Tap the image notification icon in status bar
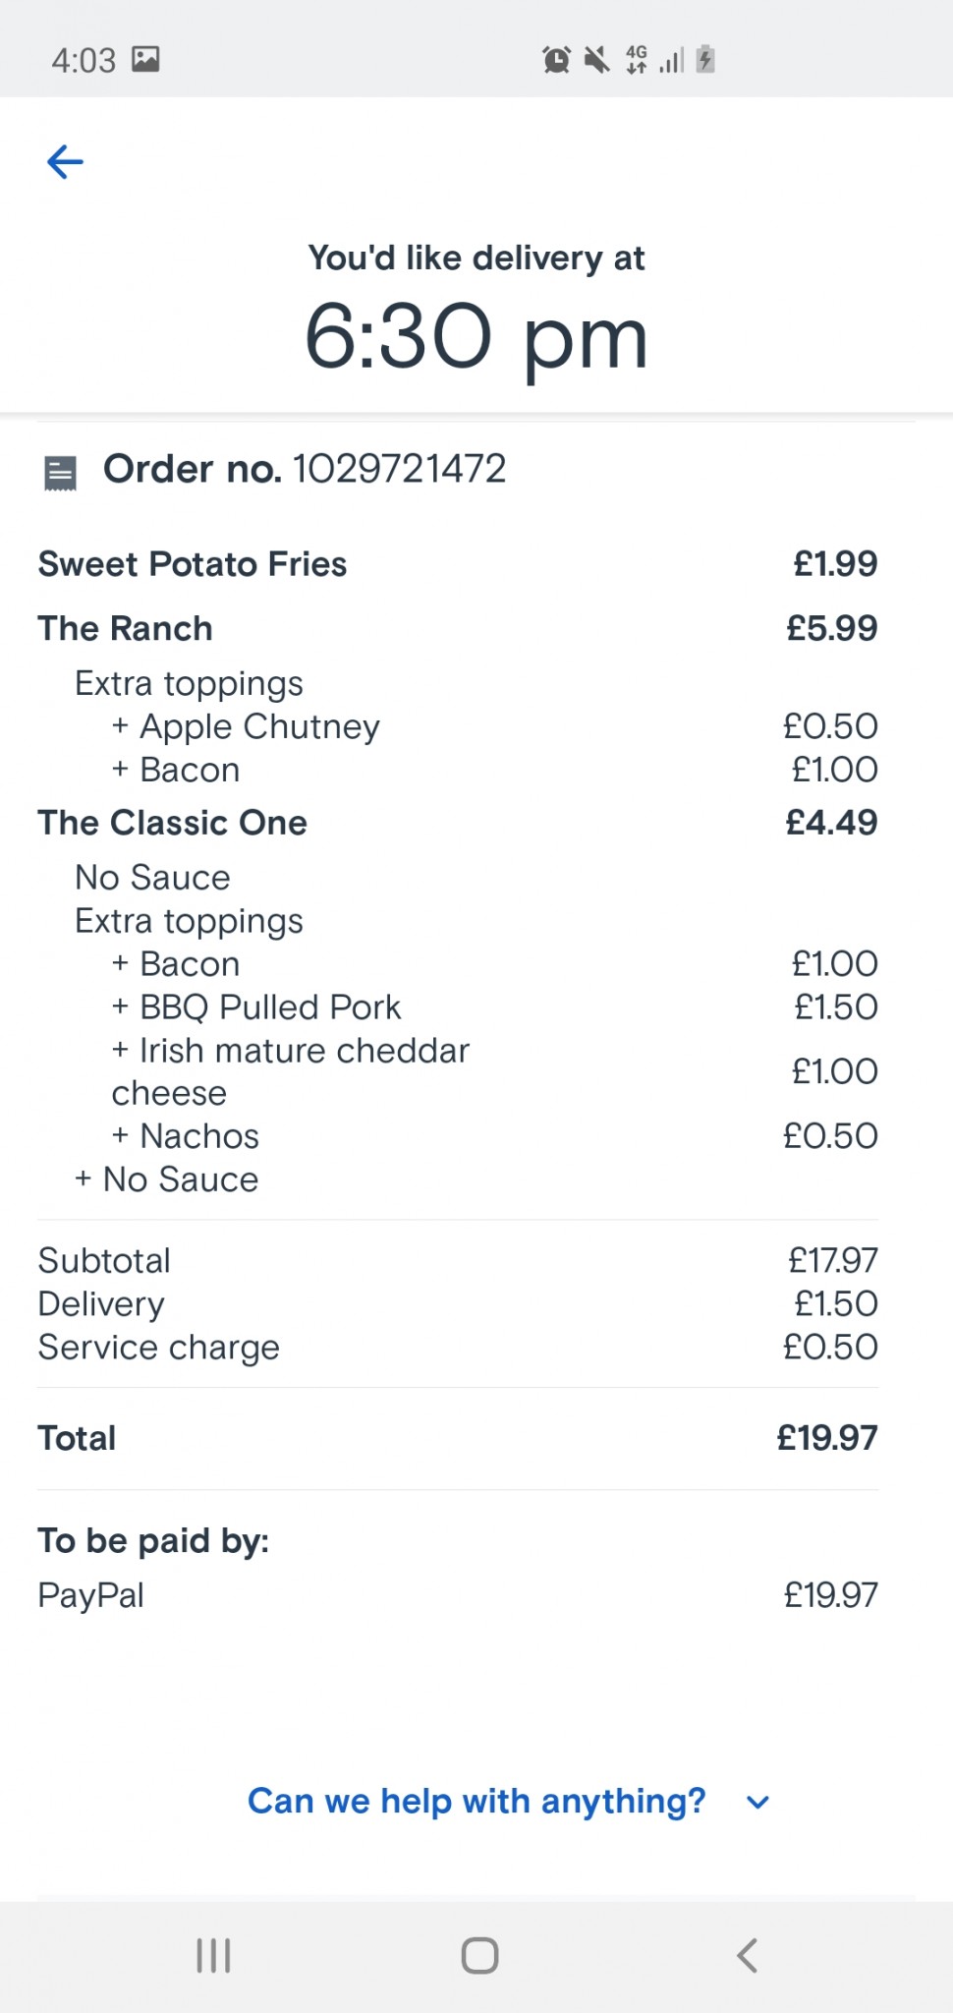The width and height of the screenshot is (953, 2013). (x=146, y=60)
